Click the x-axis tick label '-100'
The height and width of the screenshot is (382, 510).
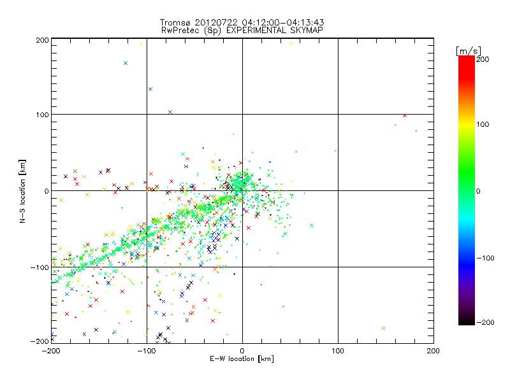click(x=147, y=351)
